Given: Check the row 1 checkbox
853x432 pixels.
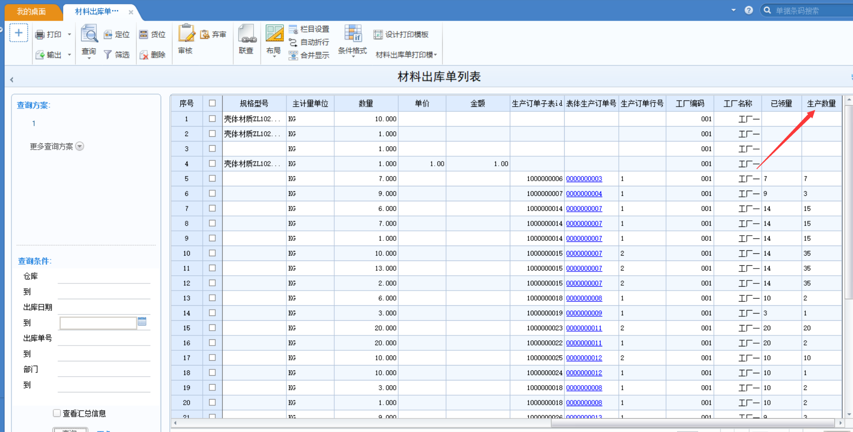Looking at the screenshot, I should tap(212, 119).
